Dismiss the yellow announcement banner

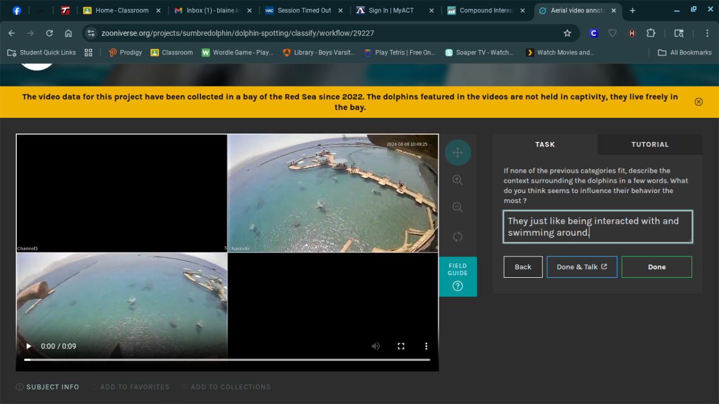[x=698, y=102]
